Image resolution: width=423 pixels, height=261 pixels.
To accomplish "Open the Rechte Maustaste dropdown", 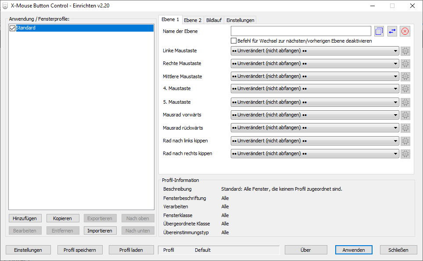I will pos(315,64).
